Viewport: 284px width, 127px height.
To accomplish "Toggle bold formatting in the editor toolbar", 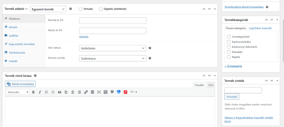I will click(34, 92).
